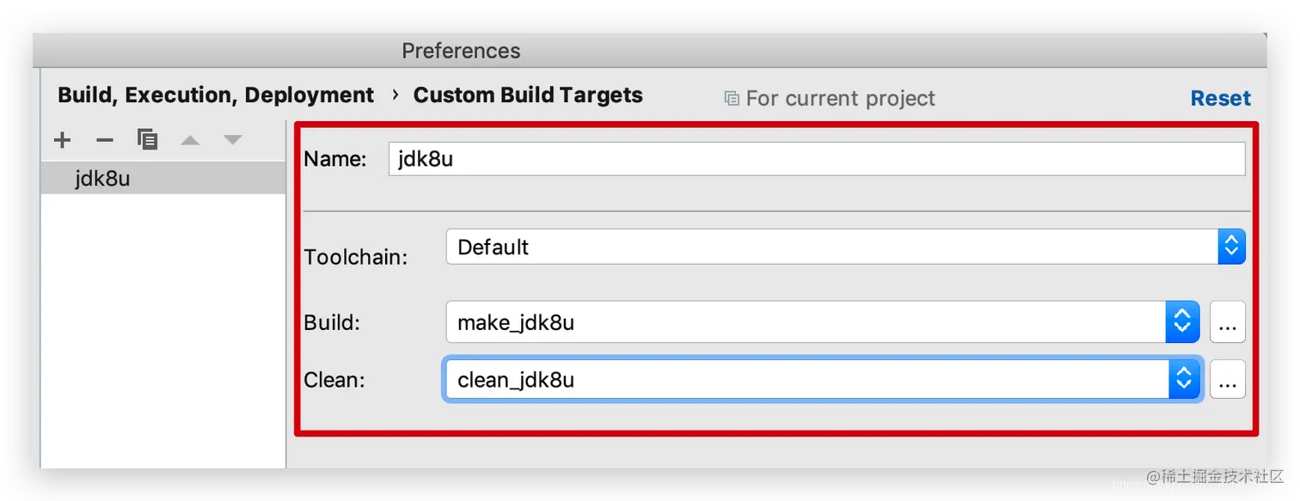Remove the selected build target

pyautogui.click(x=105, y=140)
